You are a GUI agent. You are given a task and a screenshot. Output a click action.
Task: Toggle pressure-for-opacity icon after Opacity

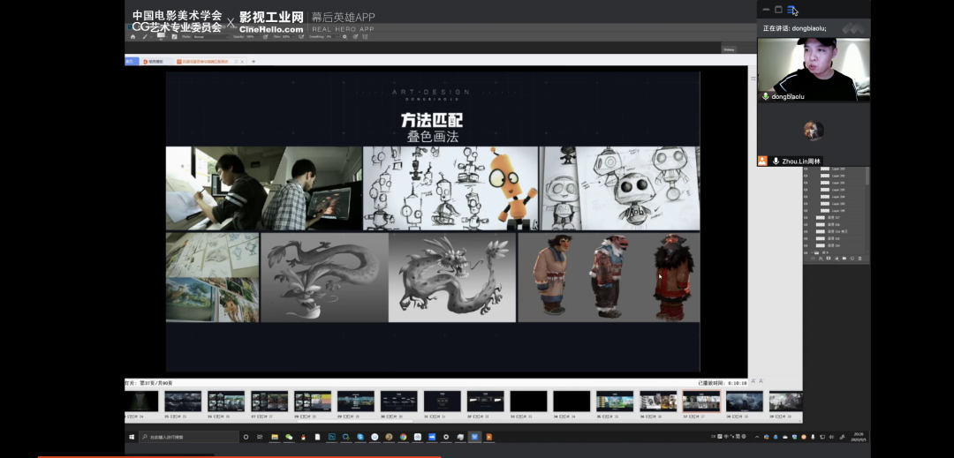pos(265,37)
